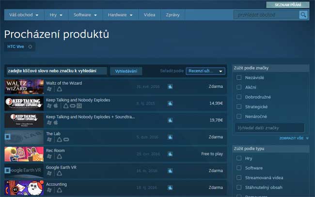Click VR support icon on The Lab row

tap(170, 137)
